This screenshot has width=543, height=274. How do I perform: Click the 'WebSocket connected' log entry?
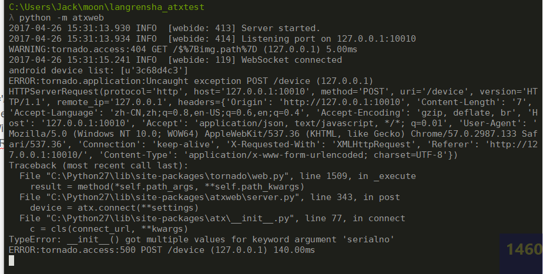(x=291, y=60)
